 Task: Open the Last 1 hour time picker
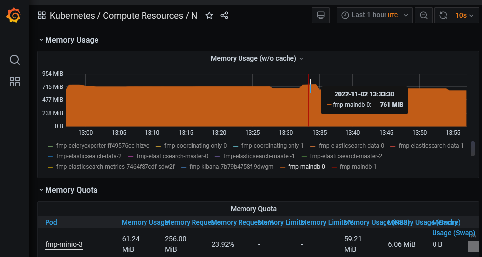click(x=374, y=15)
